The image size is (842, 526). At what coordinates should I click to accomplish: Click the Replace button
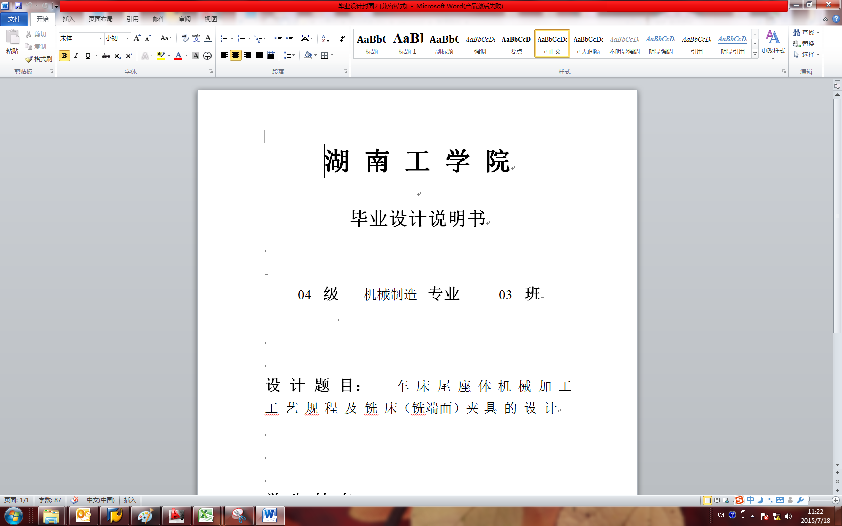(x=804, y=44)
